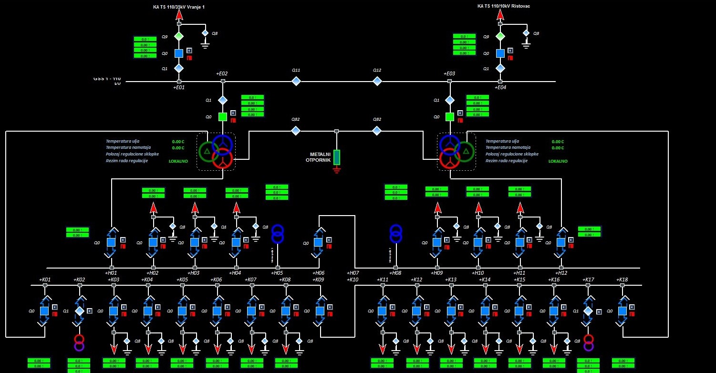Screen dimensions: 716x373
Task: Select withdrawable breaker Q0 in bay +K09
Action: coord(320,311)
